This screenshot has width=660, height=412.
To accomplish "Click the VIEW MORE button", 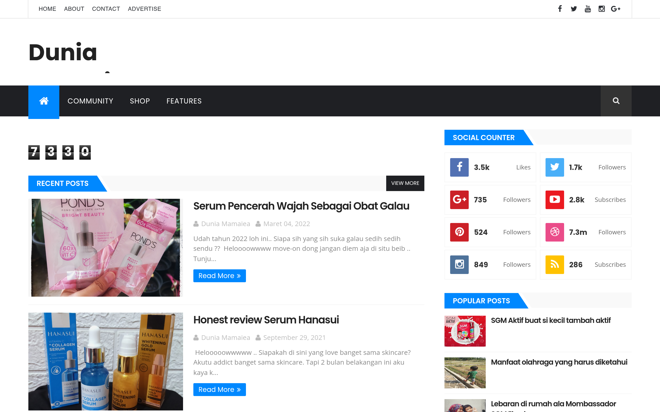I will tap(405, 183).
